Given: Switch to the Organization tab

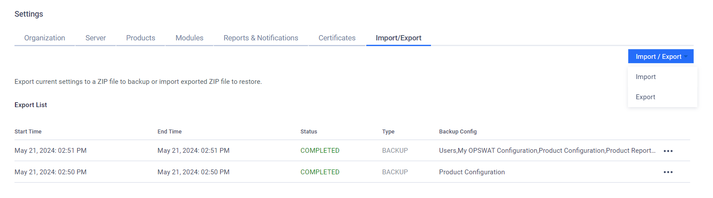Looking at the screenshot, I should 44,38.
